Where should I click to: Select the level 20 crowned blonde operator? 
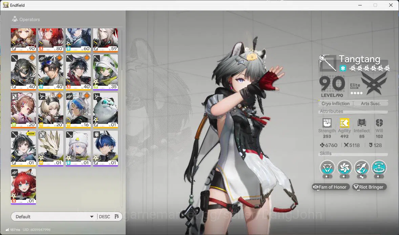click(x=51, y=110)
